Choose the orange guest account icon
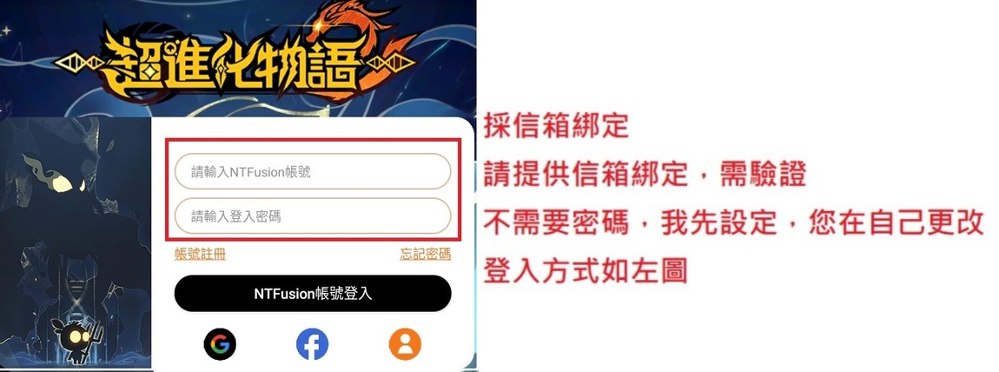The height and width of the screenshot is (372, 999). (x=405, y=344)
